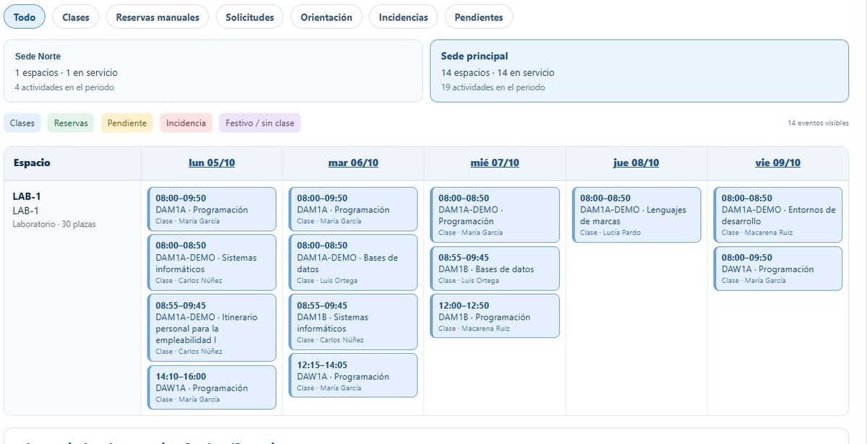867x444 pixels.
Task: Open the vie 09/10 day link
Action: 778,163
